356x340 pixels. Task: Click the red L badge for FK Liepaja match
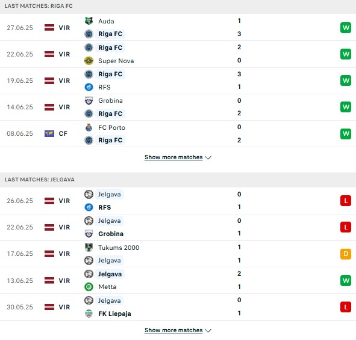(346, 307)
